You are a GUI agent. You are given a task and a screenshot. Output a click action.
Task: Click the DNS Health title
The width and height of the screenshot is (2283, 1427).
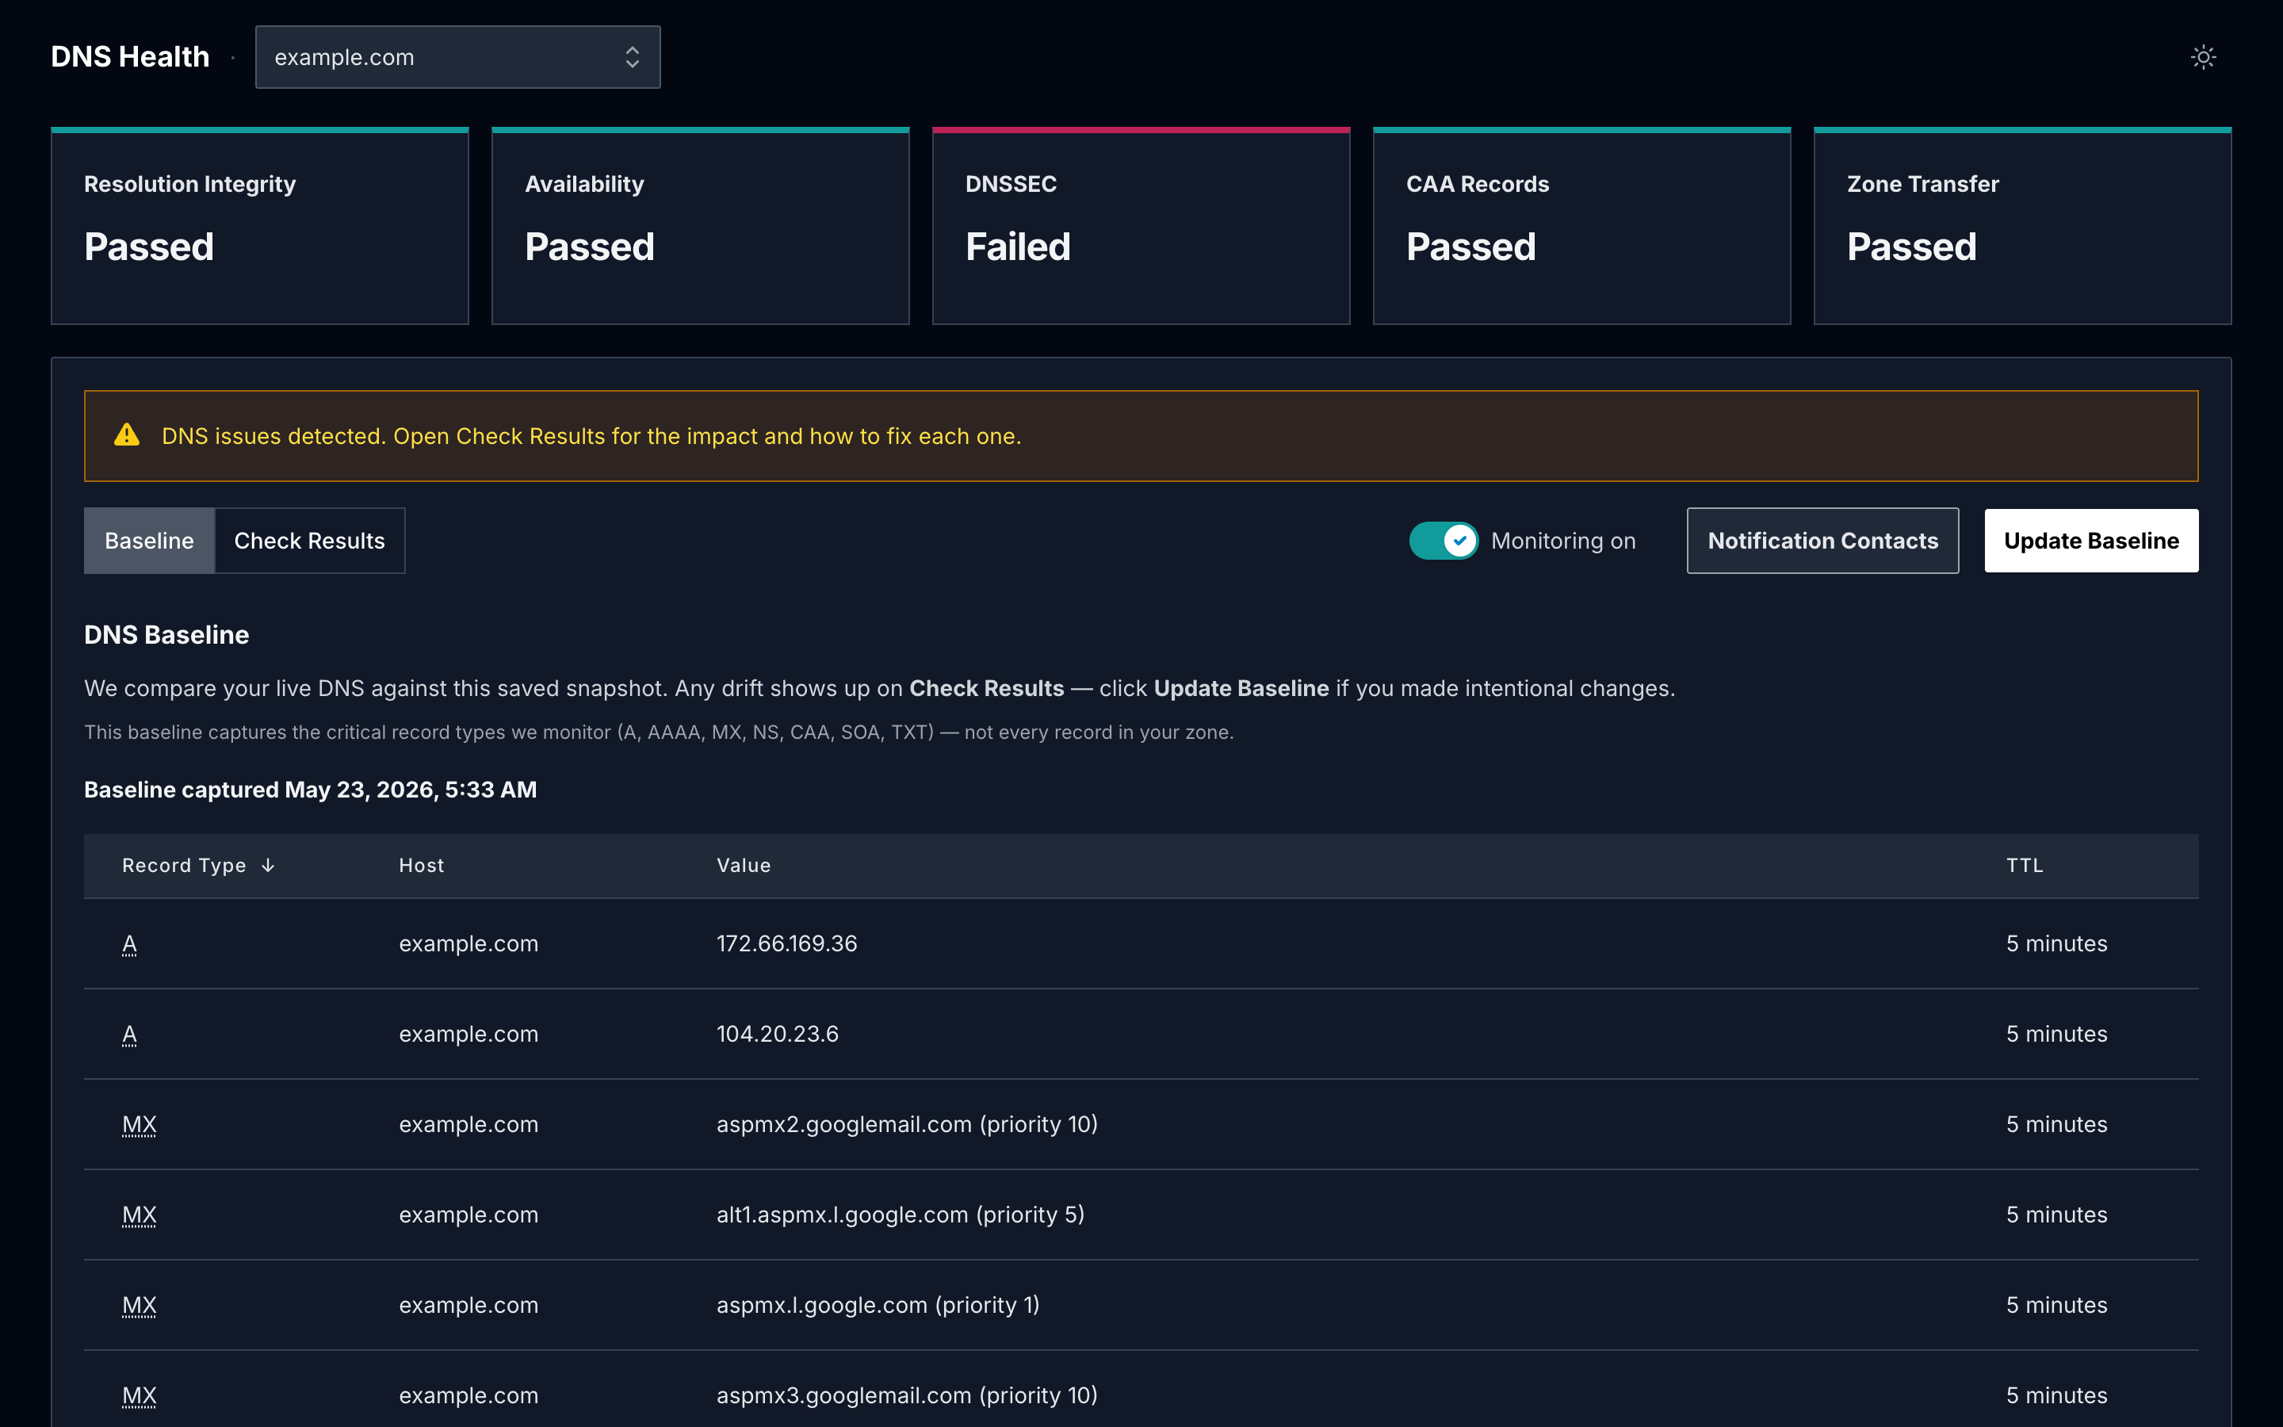click(130, 58)
